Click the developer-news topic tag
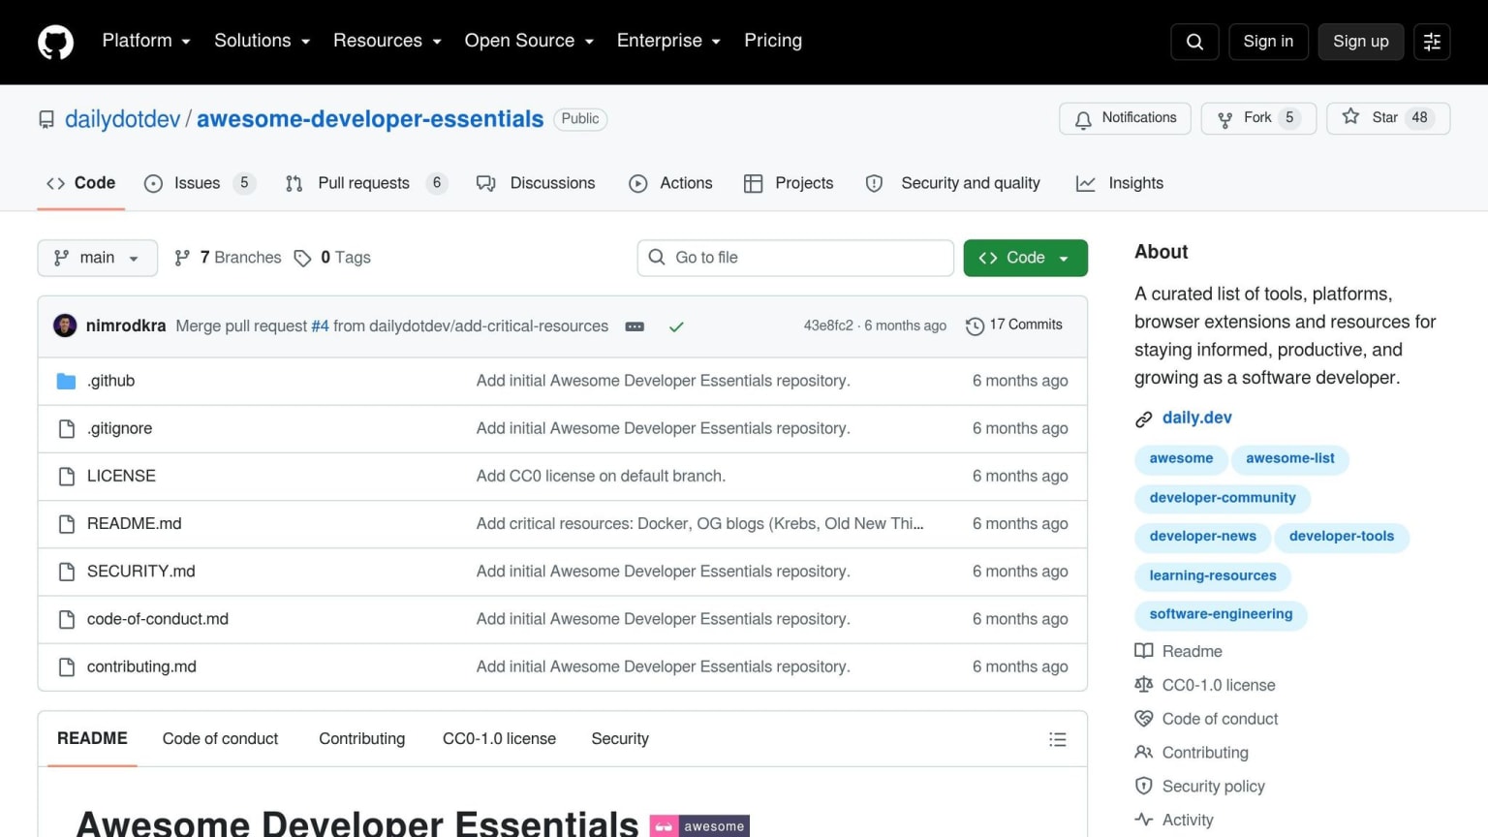Screen dimensions: 1488x837 coord(1202,537)
